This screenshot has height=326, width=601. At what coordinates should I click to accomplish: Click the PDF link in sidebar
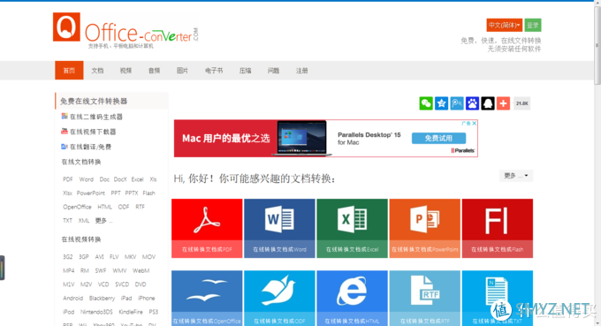click(68, 179)
